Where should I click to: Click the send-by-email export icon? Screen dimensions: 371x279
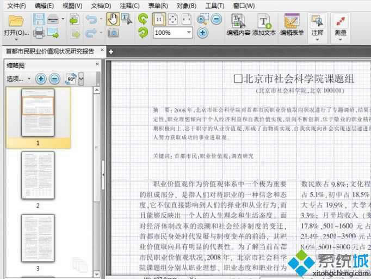pyautogui.click(x=53, y=33)
